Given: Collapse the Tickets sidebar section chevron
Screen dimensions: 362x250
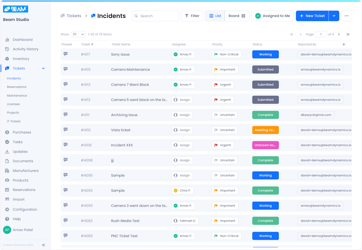Looking at the screenshot, I should (43, 69).
